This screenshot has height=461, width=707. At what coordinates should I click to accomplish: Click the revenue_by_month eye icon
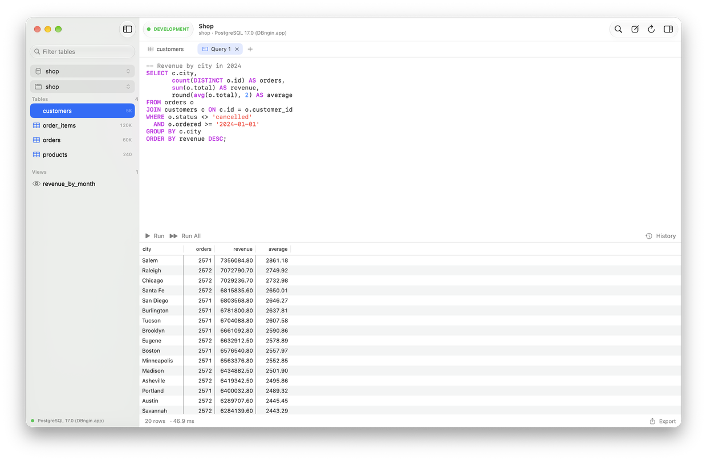[36, 183]
